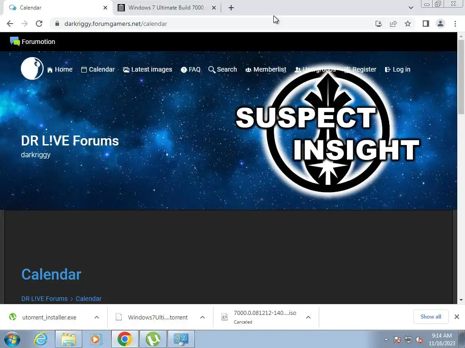The image size is (465, 348).
Task: Show all downloads
Action: [x=430, y=317]
